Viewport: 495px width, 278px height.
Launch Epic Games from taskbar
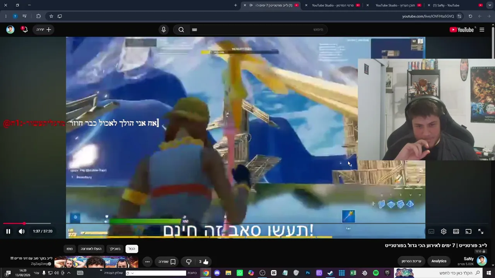tap(387, 273)
